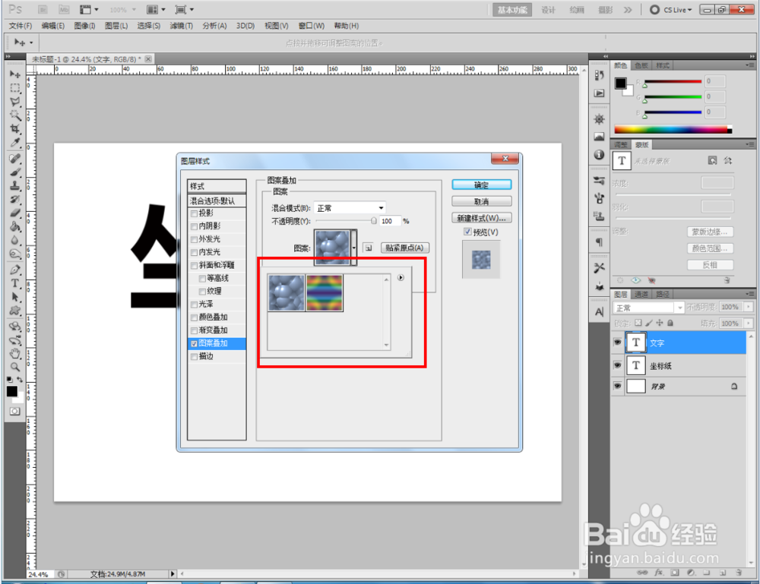
Task: Open the 窗口(W) menu
Action: 311,25
